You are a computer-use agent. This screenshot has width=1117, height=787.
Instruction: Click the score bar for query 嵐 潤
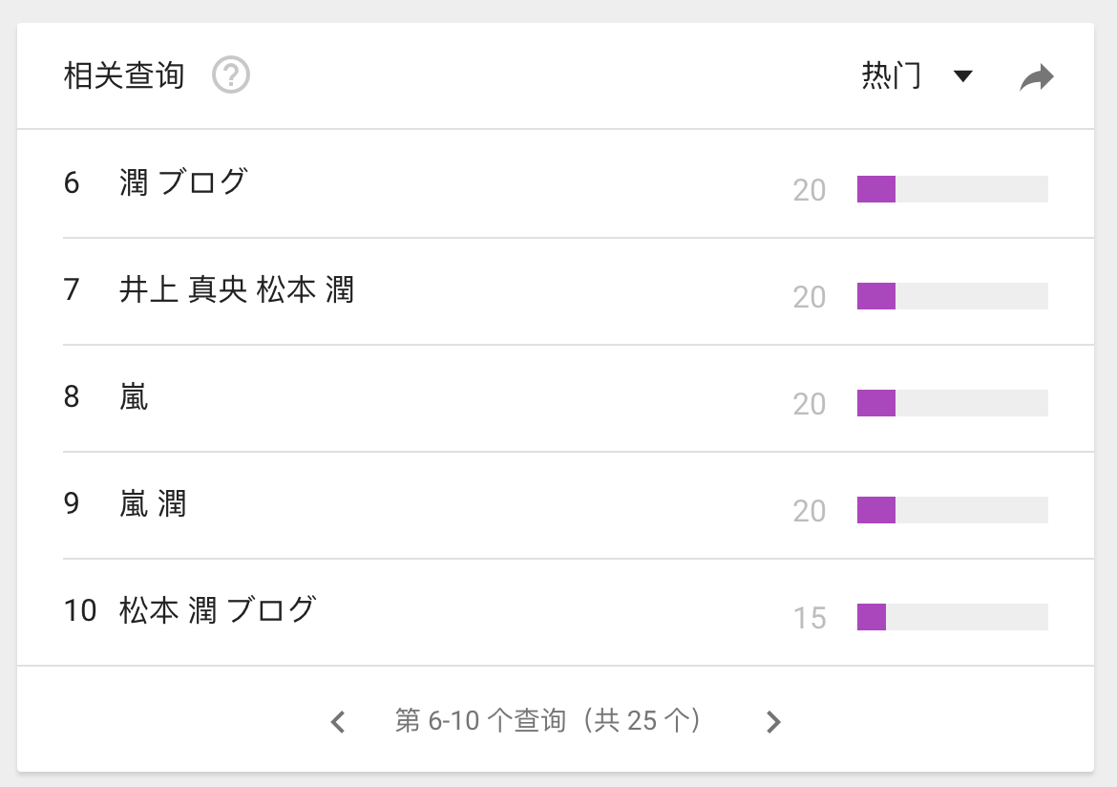click(952, 510)
